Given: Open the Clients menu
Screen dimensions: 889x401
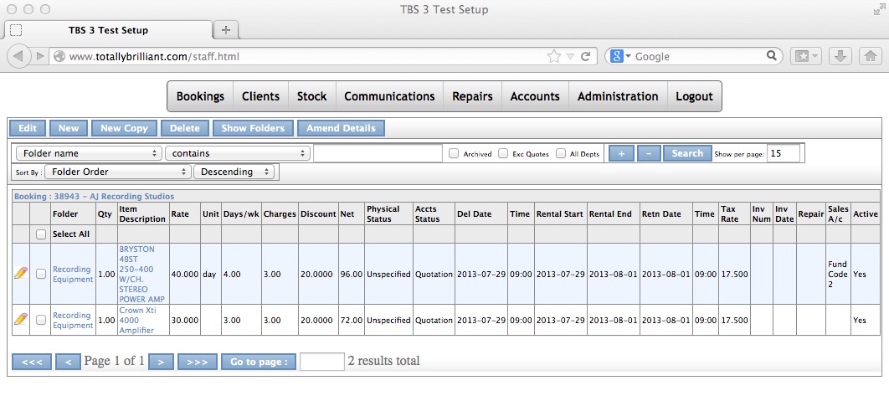Looking at the screenshot, I should pos(261,96).
